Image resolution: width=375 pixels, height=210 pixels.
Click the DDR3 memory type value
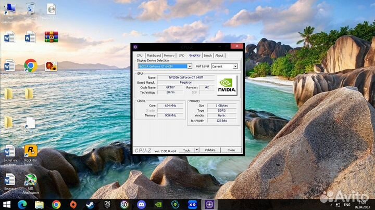[222, 111]
